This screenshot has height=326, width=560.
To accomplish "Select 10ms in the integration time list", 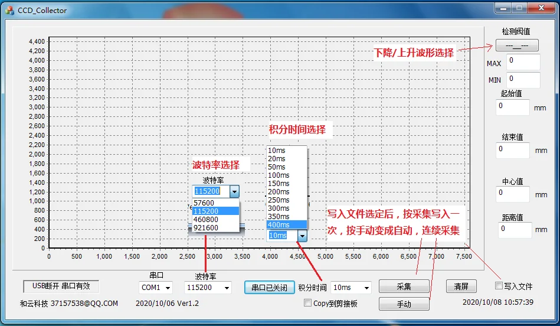I will (x=287, y=151).
